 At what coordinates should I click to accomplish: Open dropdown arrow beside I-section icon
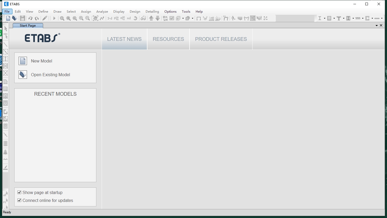325,18
